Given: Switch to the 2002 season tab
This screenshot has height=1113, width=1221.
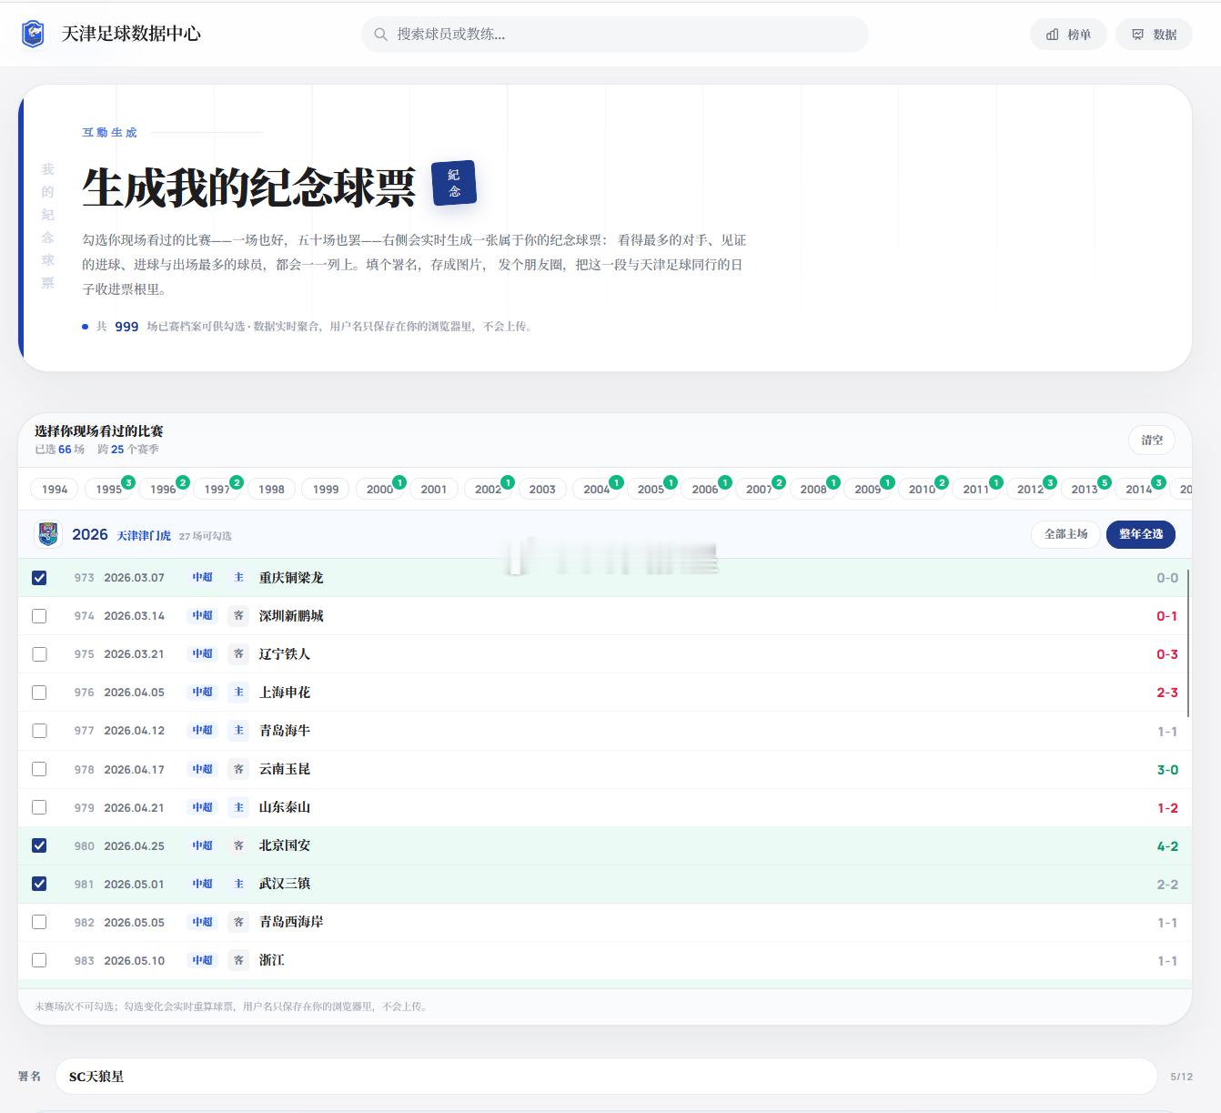Looking at the screenshot, I should point(489,489).
